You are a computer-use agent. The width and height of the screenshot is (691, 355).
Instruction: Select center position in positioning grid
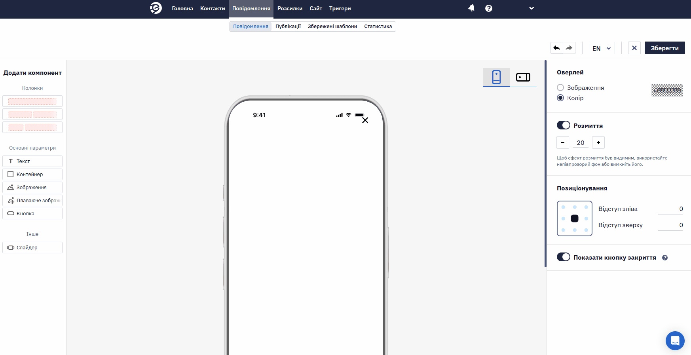(x=575, y=218)
